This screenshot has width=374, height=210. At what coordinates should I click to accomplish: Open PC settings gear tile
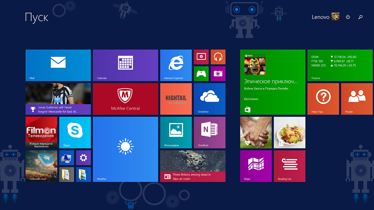click(84, 158)
